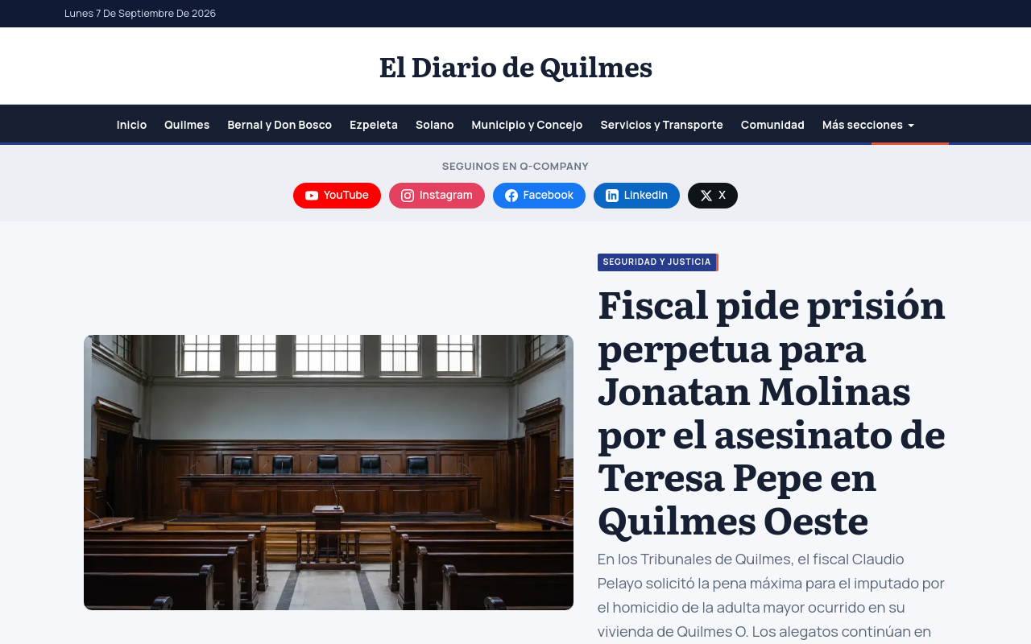The width and height of the screenshot is (1031, 644).
Task: Click El Diario de Quilmes site title
Action: pos(515,67)
